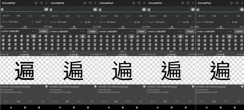Viewport: 244px width, 110px height.
Task: Tap the large 遍 glyph preview in zh_HK screen
Action: [x=220, y=70]
